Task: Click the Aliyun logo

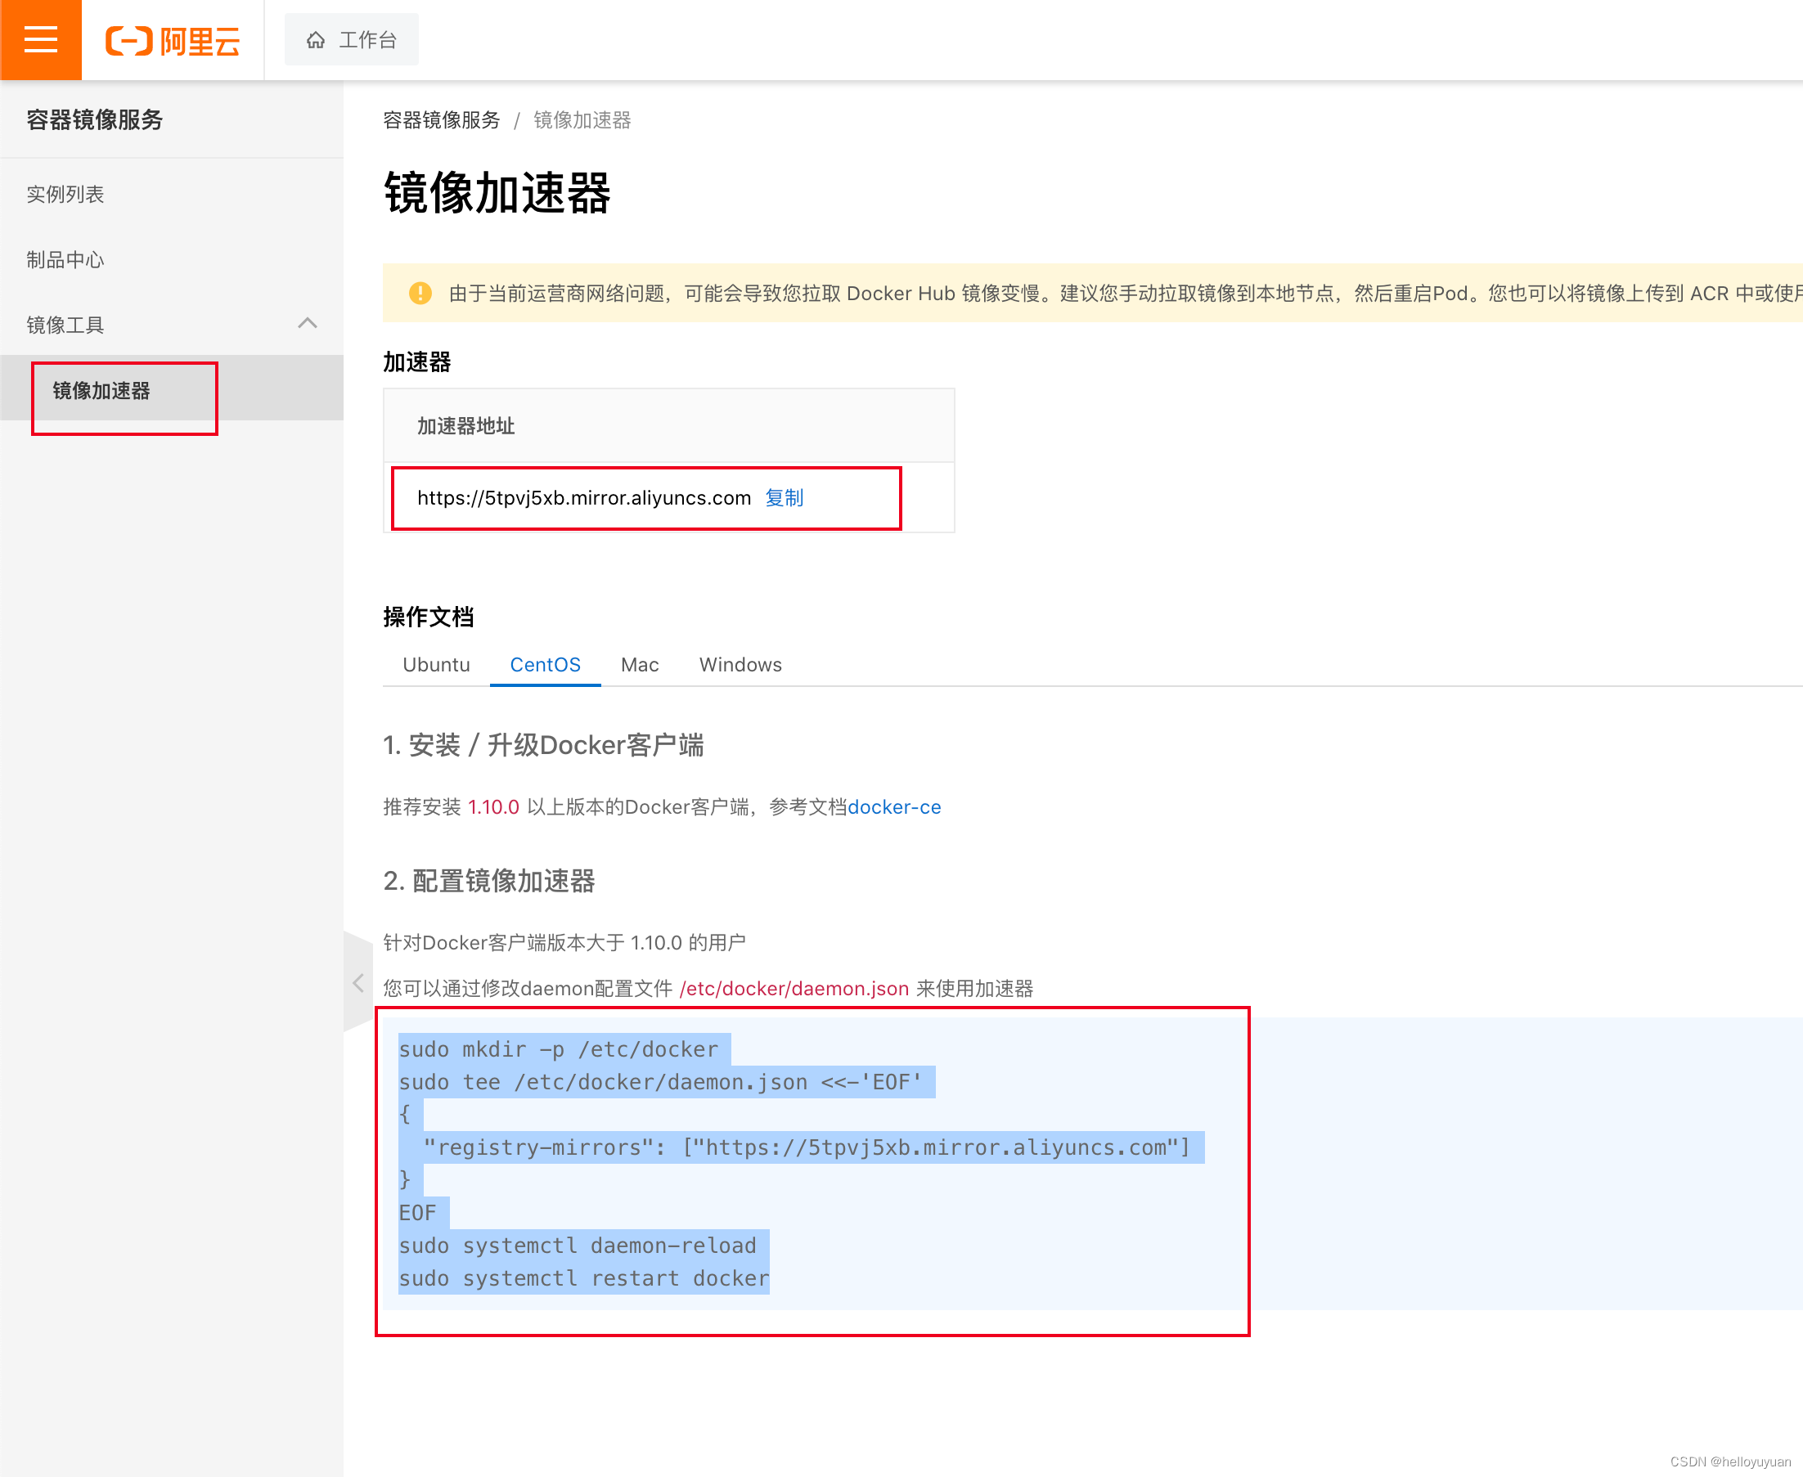Action: coord(173,41)
